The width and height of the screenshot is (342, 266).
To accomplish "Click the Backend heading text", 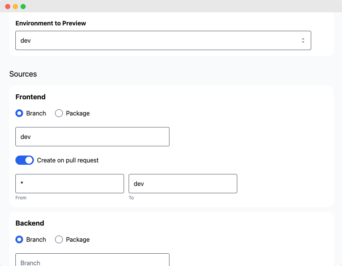I will pos(30,223).
